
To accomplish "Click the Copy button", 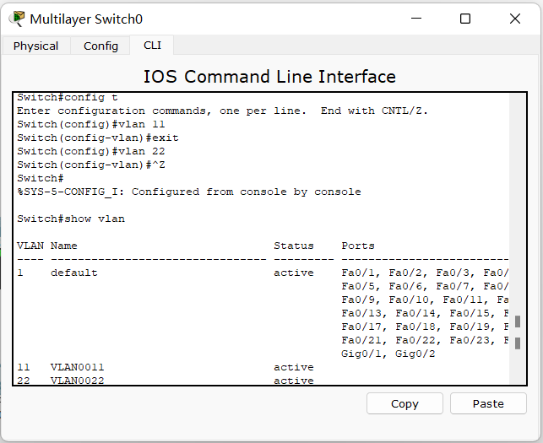I will click(405, 403).
